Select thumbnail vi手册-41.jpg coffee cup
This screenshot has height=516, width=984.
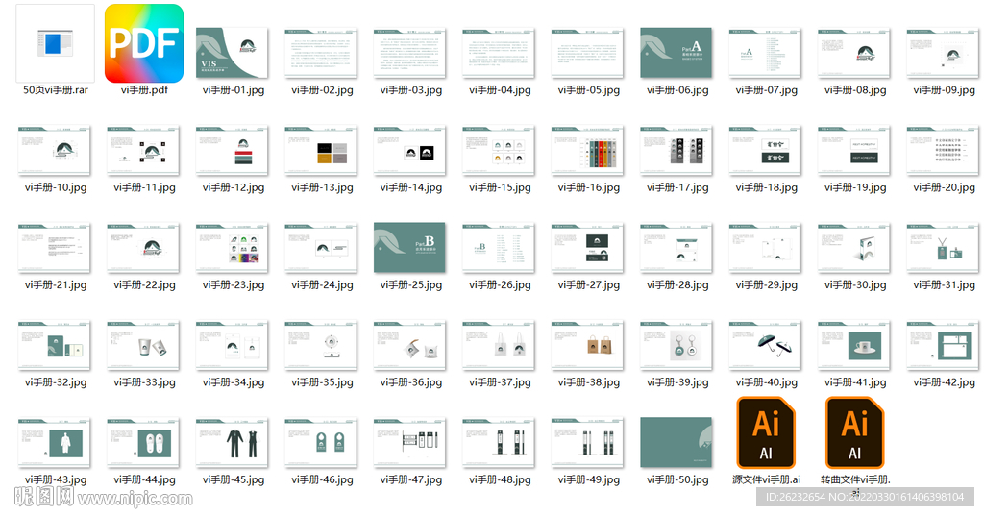tap(854, 345)
